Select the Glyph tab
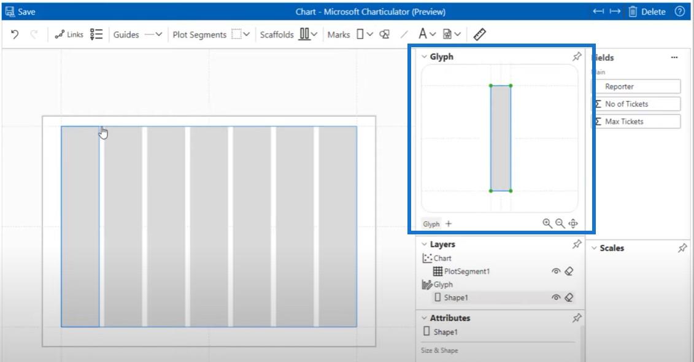 431,224
